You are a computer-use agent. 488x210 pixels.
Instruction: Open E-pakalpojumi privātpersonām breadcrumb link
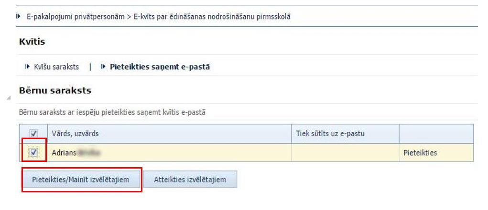point(76,17)
